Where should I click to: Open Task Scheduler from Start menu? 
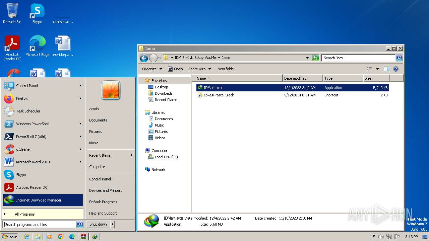click(x=43, y=111)
